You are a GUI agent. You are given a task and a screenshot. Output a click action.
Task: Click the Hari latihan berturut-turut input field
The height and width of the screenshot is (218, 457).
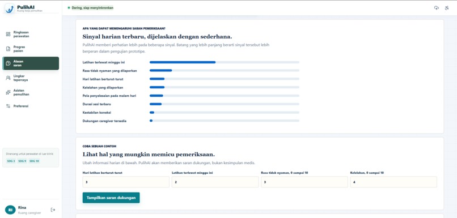coord(126,182)
